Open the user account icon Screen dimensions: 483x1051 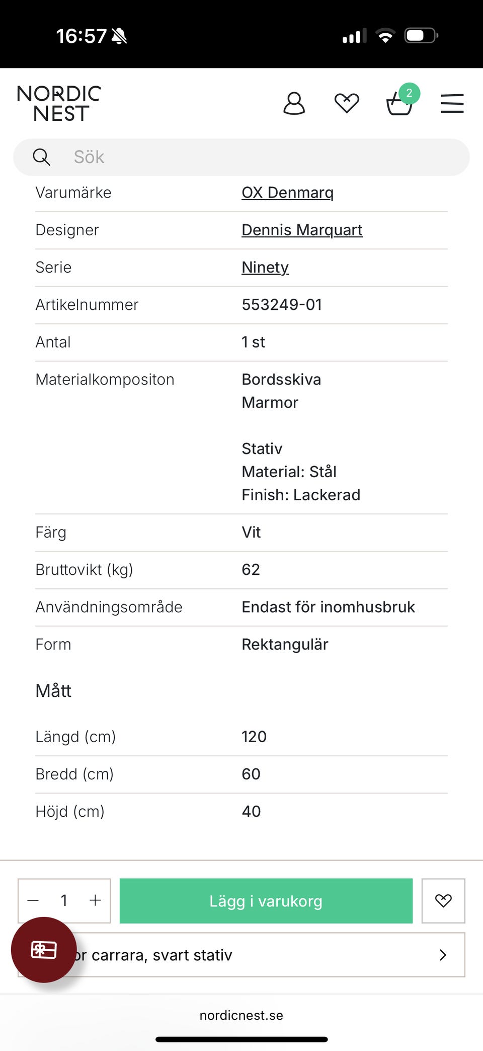(x=294, y=104)
